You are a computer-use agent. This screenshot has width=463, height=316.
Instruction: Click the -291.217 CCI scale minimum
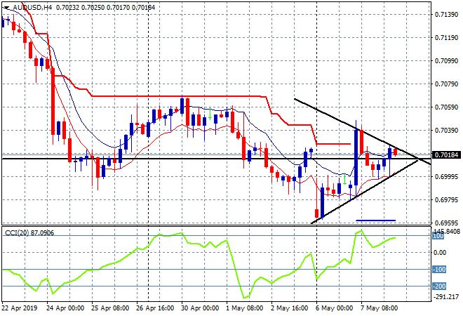pos(446,297)
